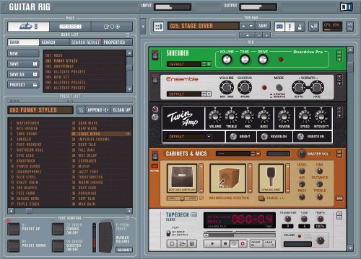
Task: Click the Native Instruments logo
Action: tap(347, 7)
